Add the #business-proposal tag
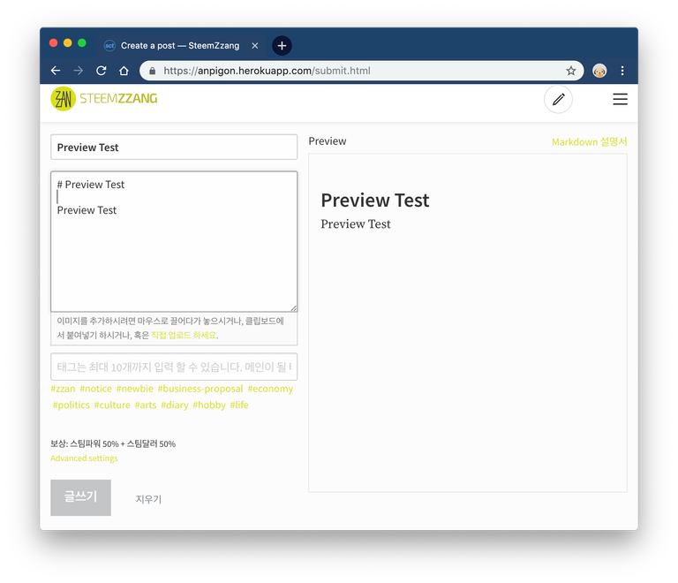 [200, 389]
